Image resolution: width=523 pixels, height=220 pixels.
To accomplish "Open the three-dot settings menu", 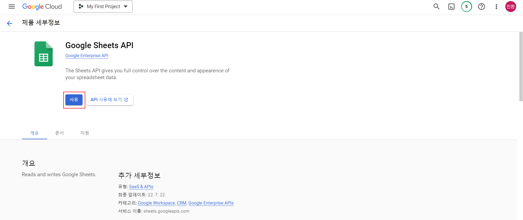I will coord(496,7).
